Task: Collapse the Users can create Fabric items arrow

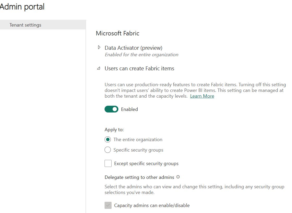Action: [99, 68]
